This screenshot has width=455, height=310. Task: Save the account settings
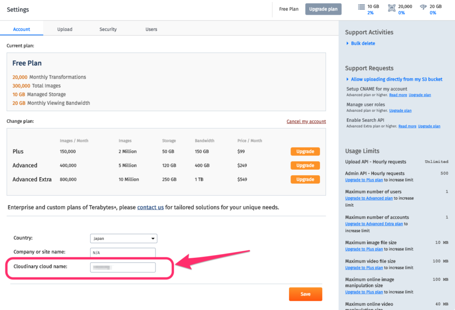click(305, 294)
